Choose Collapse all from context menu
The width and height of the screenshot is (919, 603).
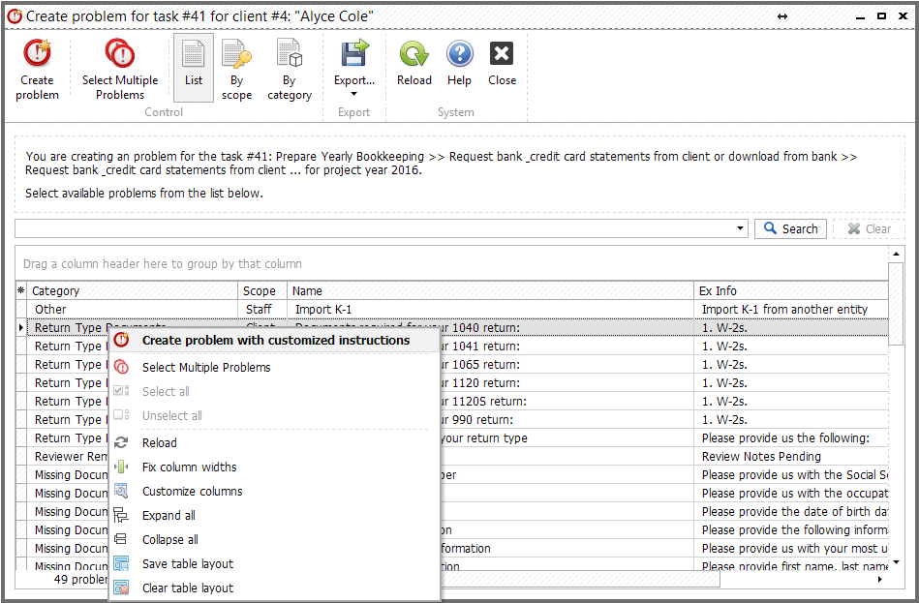(274, 540)
